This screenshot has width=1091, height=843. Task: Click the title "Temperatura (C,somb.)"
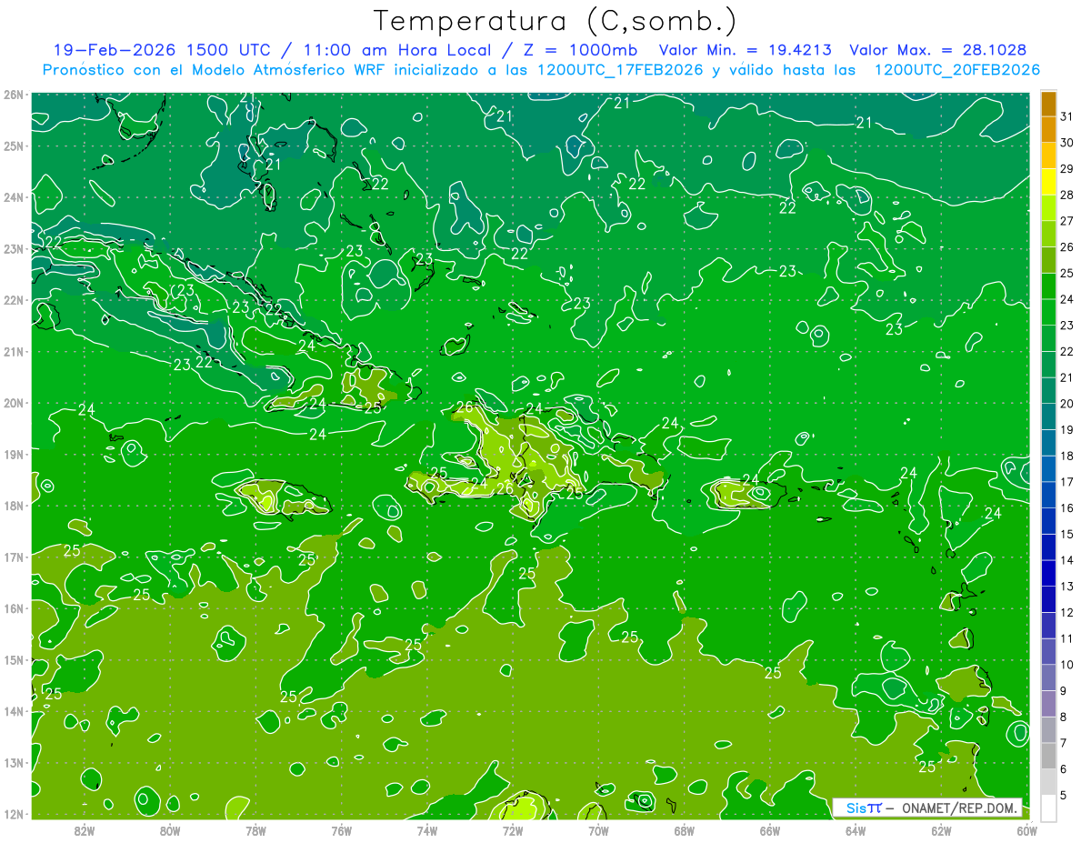[556, 21]
